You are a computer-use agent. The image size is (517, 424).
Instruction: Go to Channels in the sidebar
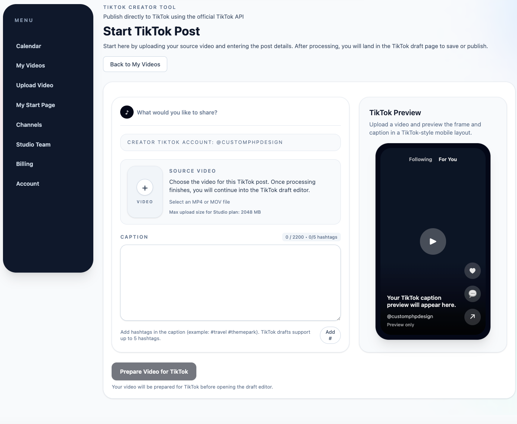click(29, 125)
